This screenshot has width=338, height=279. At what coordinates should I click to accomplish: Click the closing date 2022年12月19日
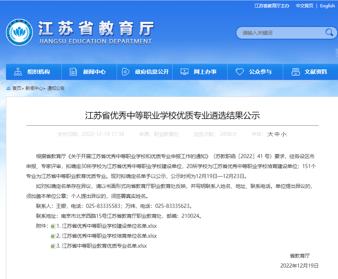tap(300, 266)
